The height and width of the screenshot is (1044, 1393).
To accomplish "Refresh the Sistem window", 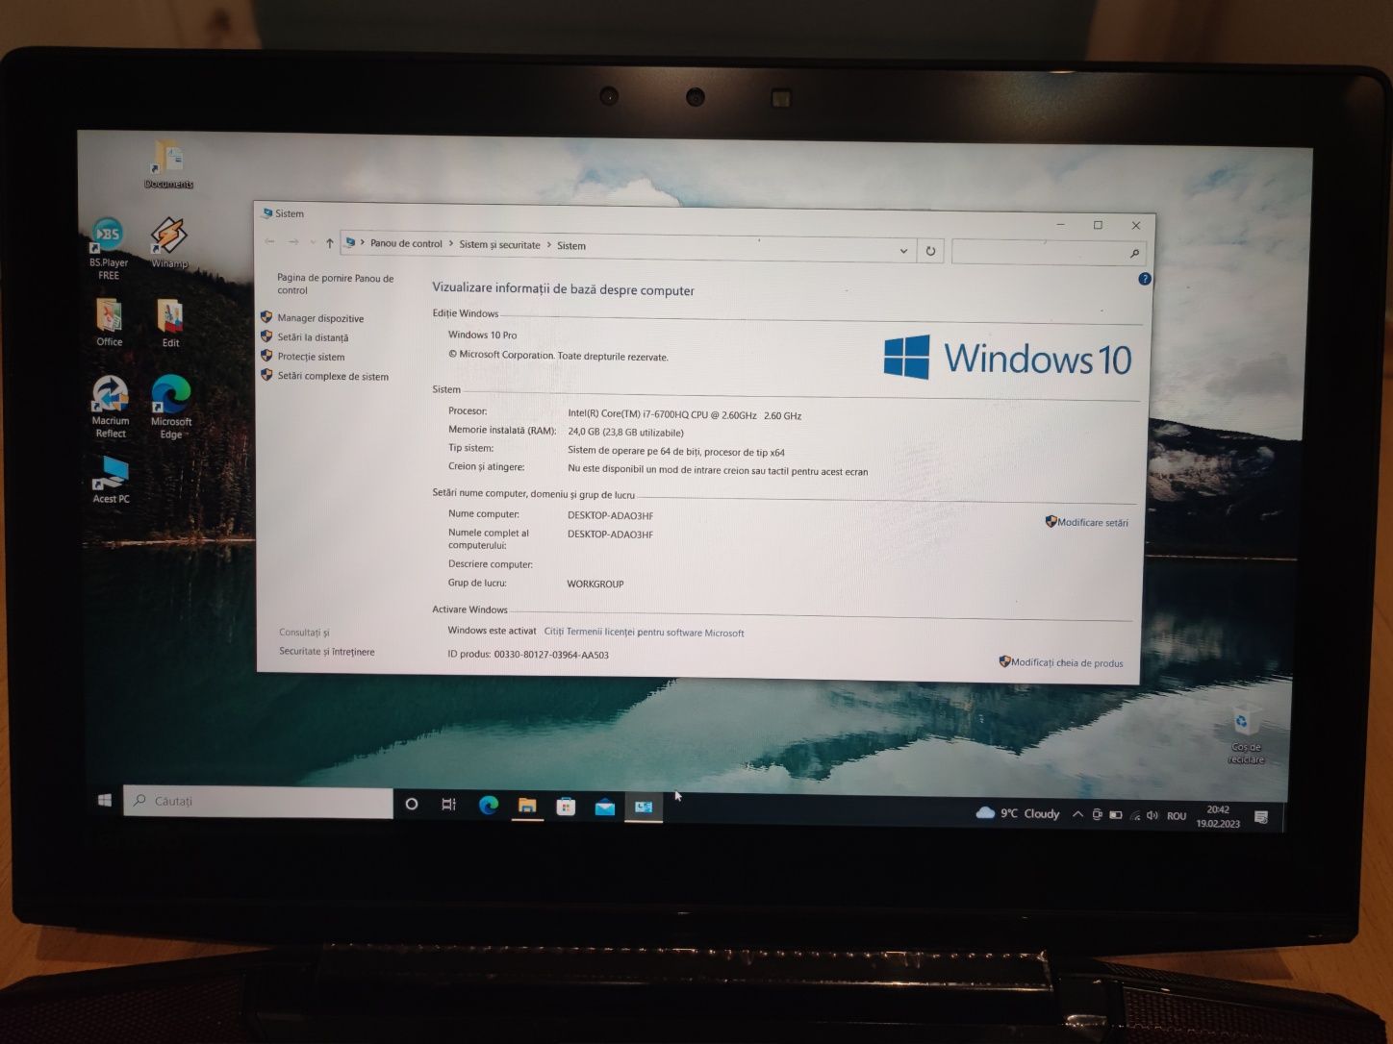I will (930, 251).
